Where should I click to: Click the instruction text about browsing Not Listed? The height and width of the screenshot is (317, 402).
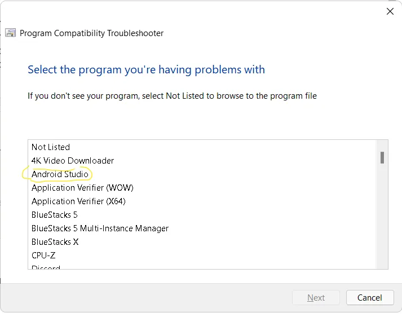172,96
